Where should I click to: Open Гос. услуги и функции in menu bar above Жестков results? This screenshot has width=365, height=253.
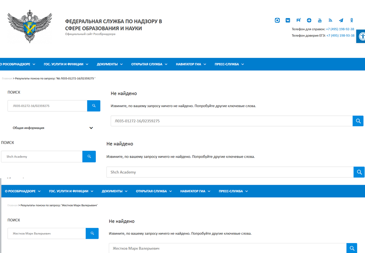[x=69, y=191]
